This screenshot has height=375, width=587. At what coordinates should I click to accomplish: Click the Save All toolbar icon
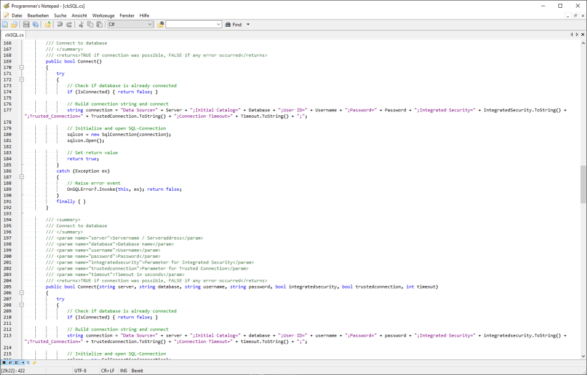coord(35,24)
